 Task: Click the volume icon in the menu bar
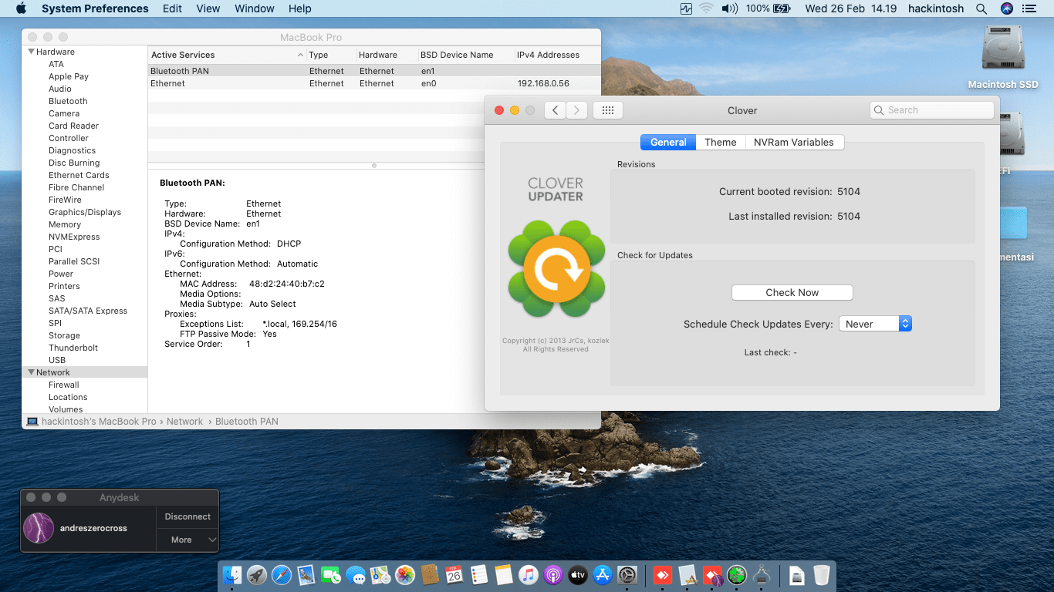(729, 8)
